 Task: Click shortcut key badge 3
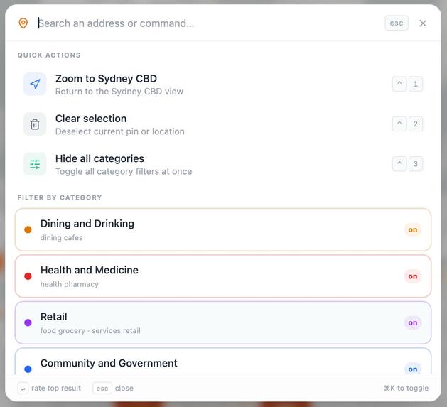(x=415, y=164)
